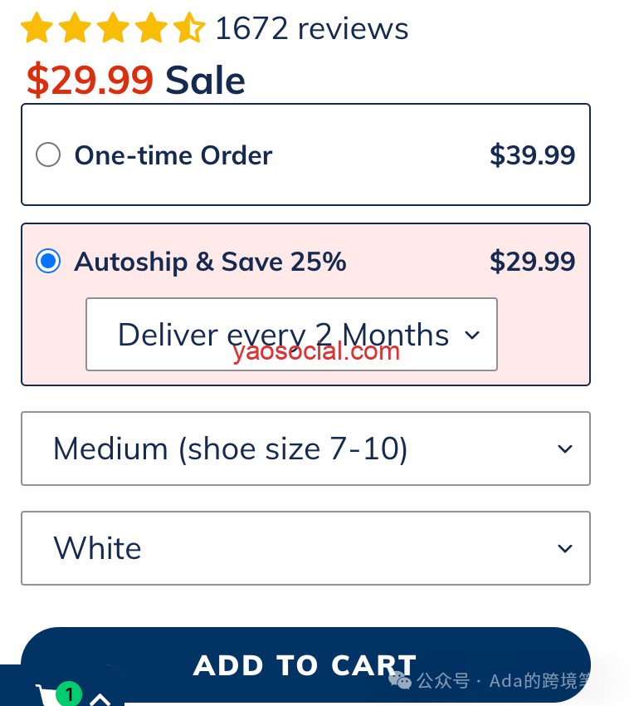This screenshot has height=706, width=634.
Task: Click the first gold rating star
Action: coord(37,28)
